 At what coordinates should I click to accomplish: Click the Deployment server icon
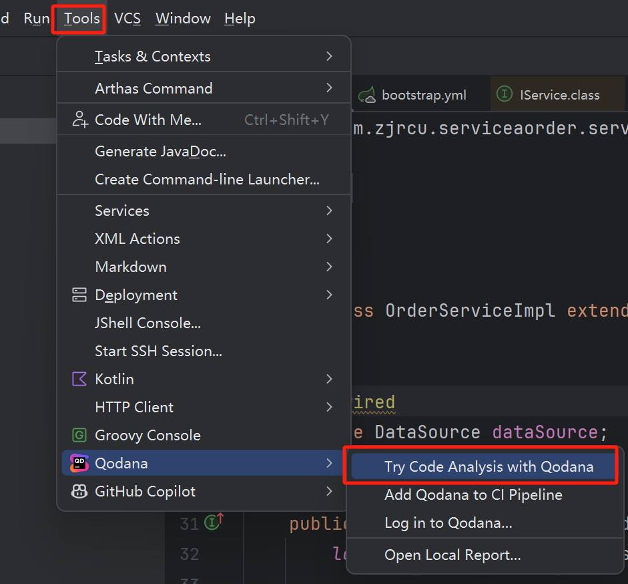(79, 295)
